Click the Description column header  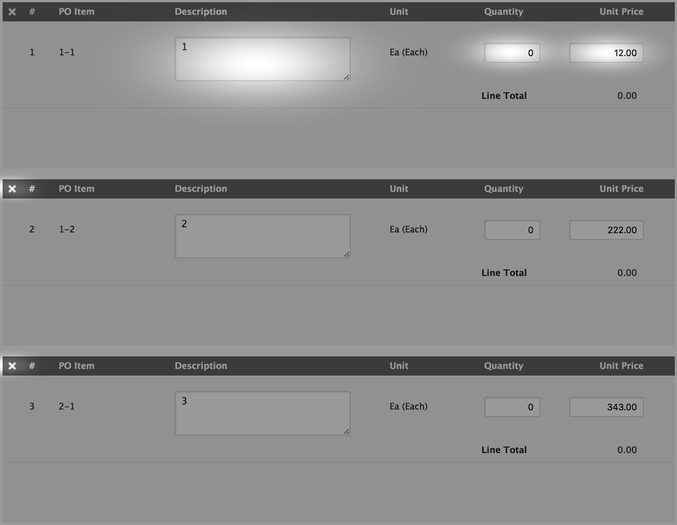(201, 11)
